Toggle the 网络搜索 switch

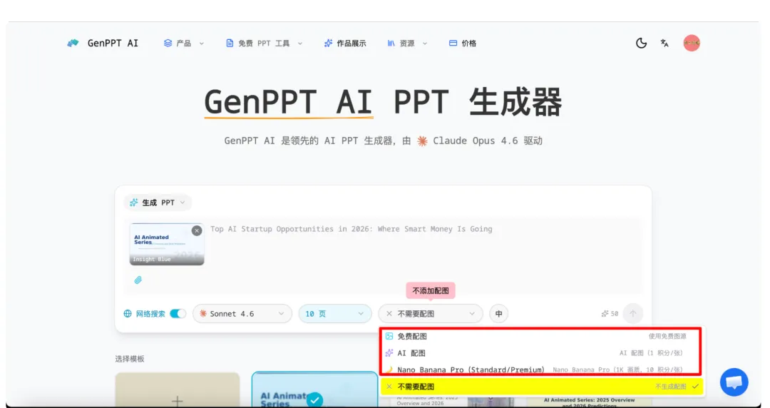point(178,314)
